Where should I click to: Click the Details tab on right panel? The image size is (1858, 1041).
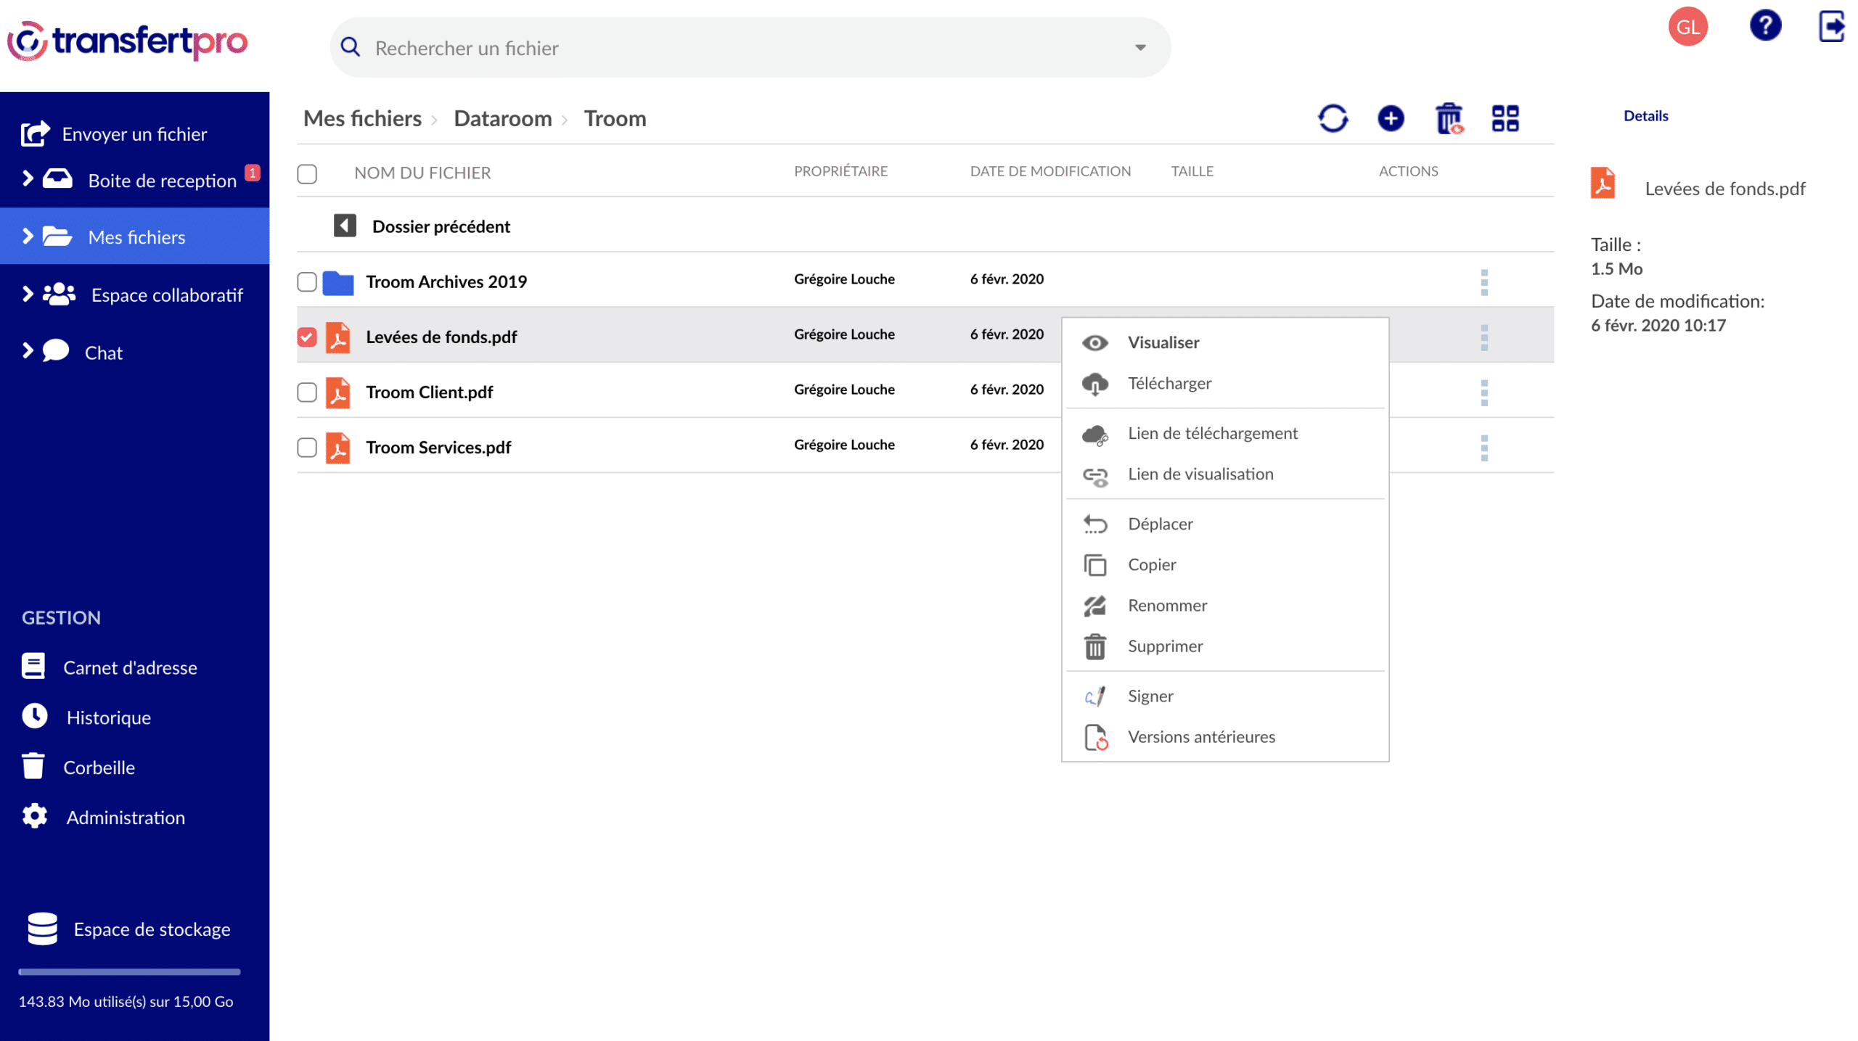1646,116
